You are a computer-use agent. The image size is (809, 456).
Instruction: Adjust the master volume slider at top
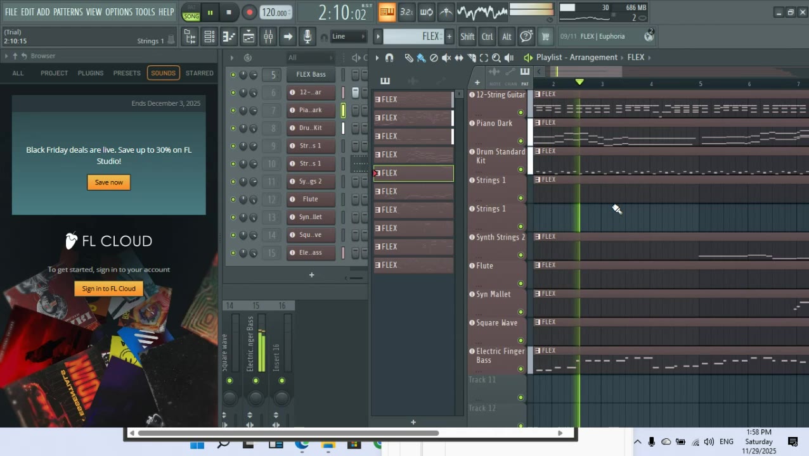[531, 9]
